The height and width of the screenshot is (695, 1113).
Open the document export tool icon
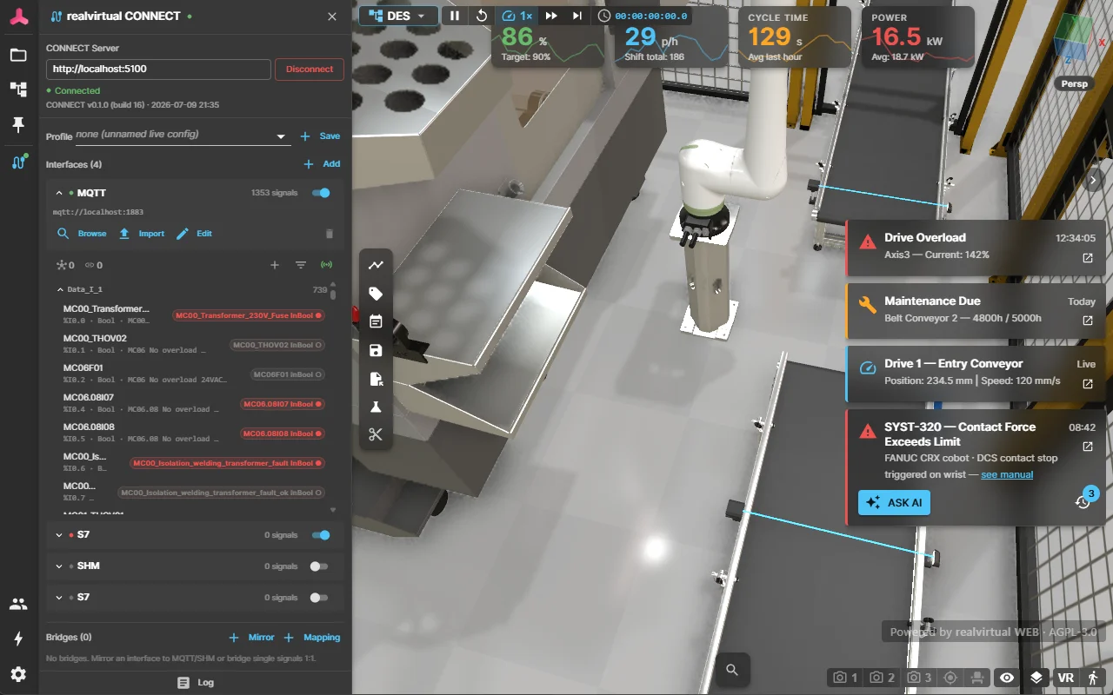pos(376,379)
